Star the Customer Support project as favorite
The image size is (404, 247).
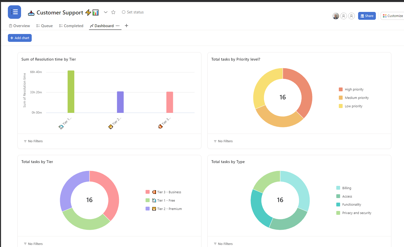tap(113, 12)
